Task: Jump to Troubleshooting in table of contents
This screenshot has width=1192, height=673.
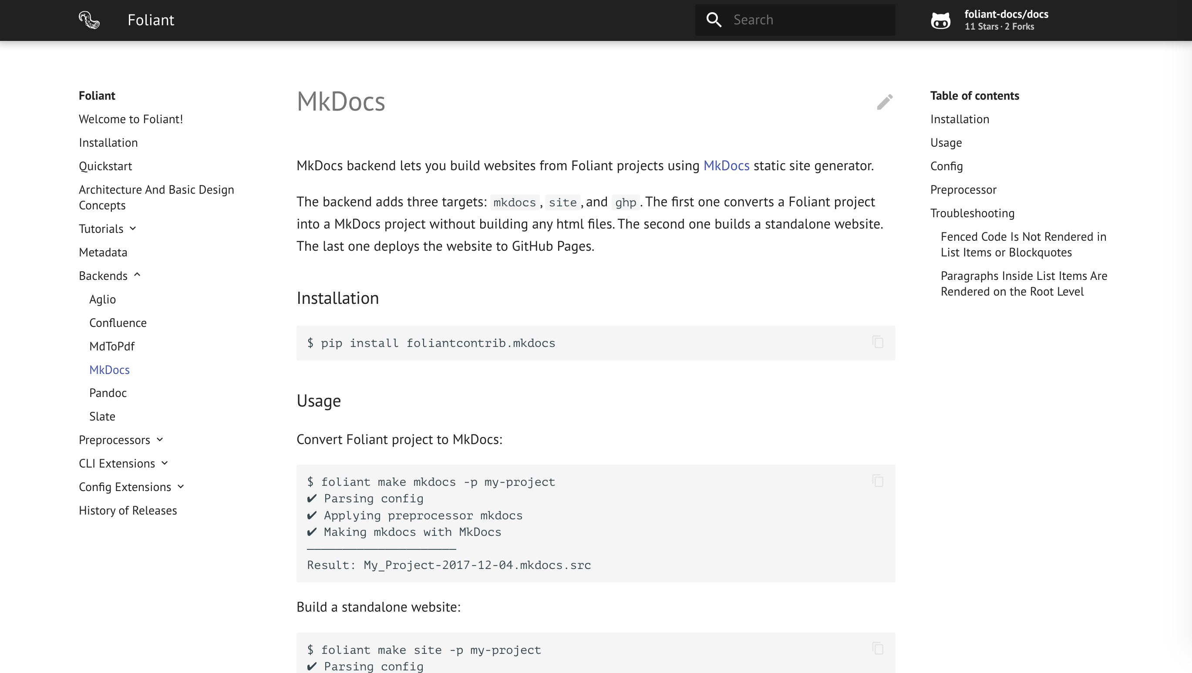Action: point(972,213)
